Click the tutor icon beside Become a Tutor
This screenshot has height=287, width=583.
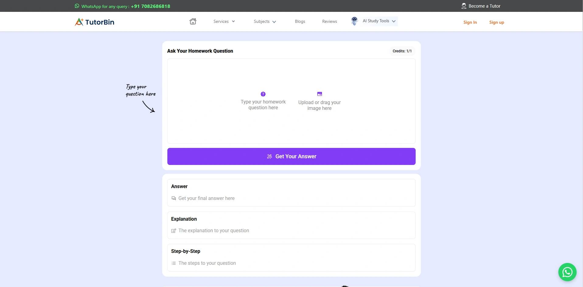[464, 6]
